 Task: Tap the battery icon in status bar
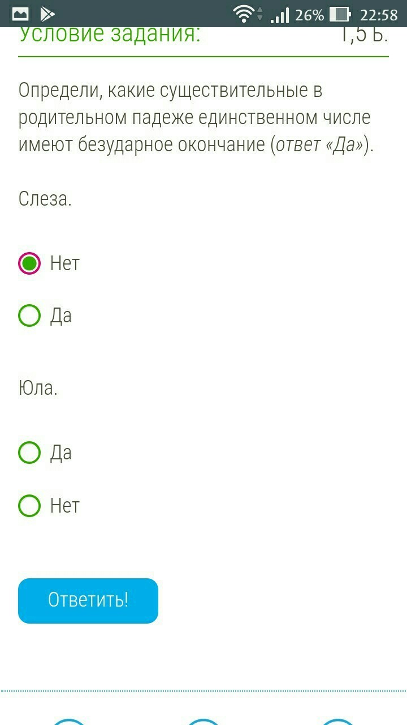click(x=339, y=14)
